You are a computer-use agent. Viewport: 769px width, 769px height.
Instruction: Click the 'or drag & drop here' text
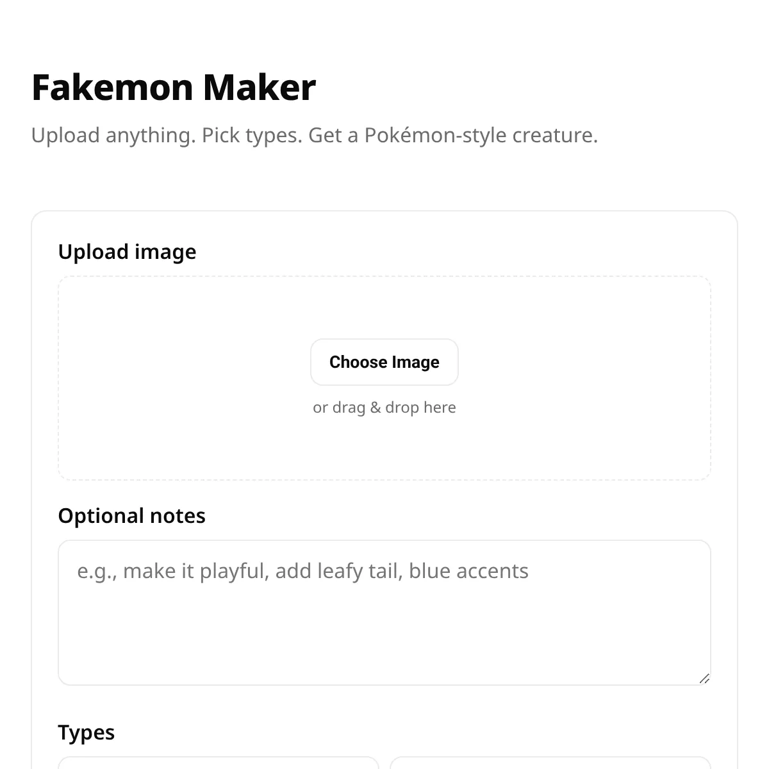click(x=384, y=408)
